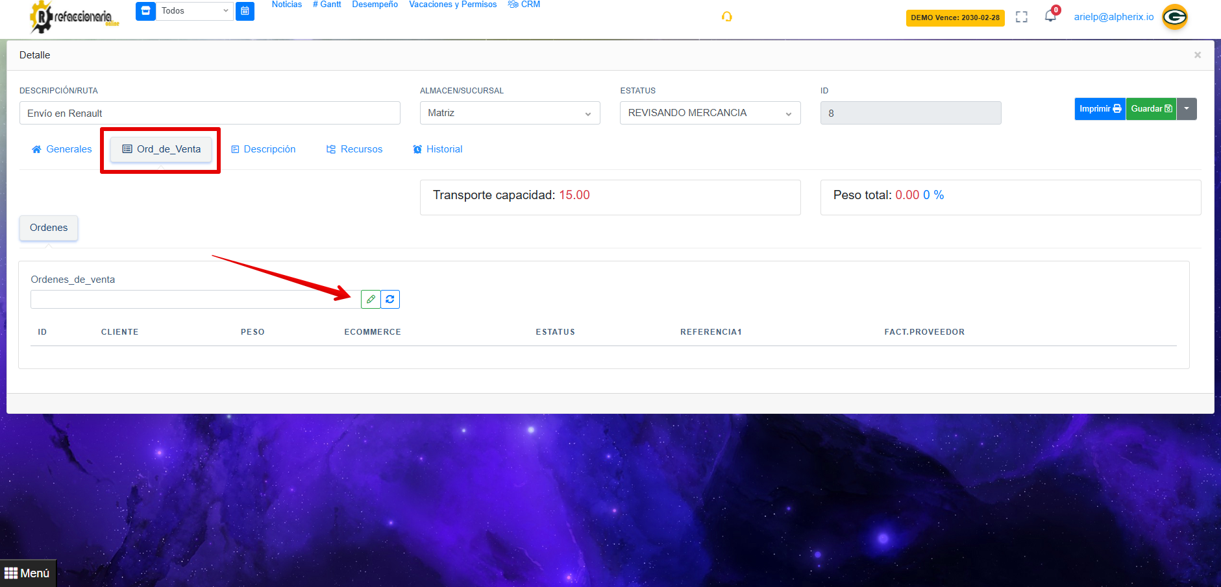
Task: Open the Historial tab
Action: 438,149
